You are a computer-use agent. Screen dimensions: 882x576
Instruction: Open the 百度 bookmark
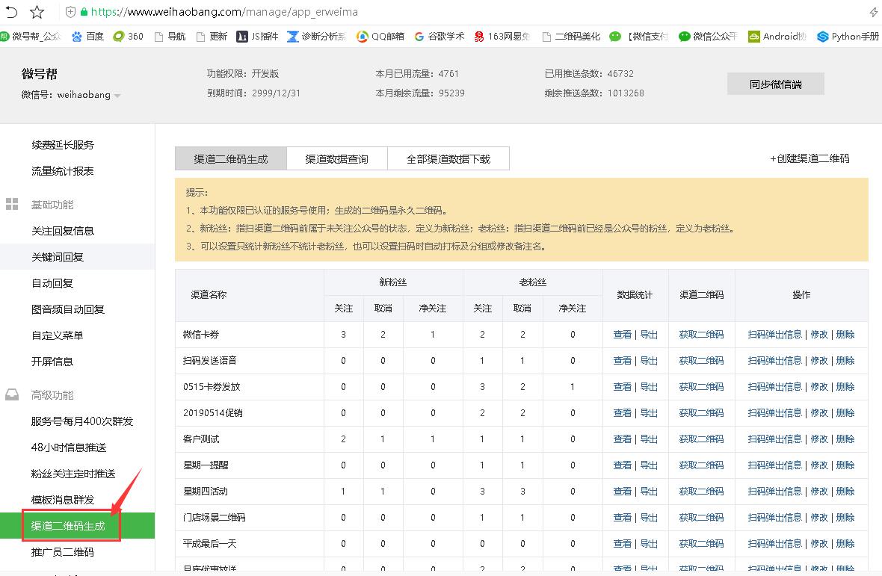pos(87,37)
